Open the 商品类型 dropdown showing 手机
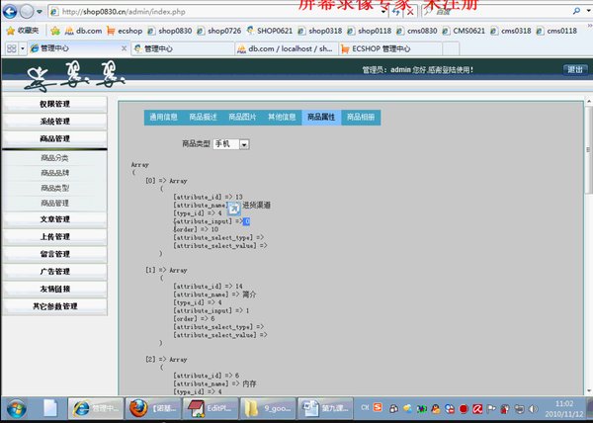This screenshot has width=593, height=423. coord(231,144)
